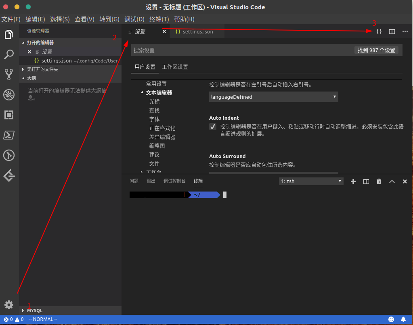413x325 pixels.
Task: Switch to 用户设置 tab
Action: [145, 67]
